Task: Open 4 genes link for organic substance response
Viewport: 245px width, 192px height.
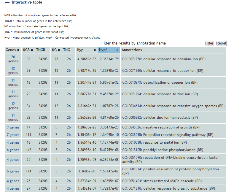Action: pos(13,188)
